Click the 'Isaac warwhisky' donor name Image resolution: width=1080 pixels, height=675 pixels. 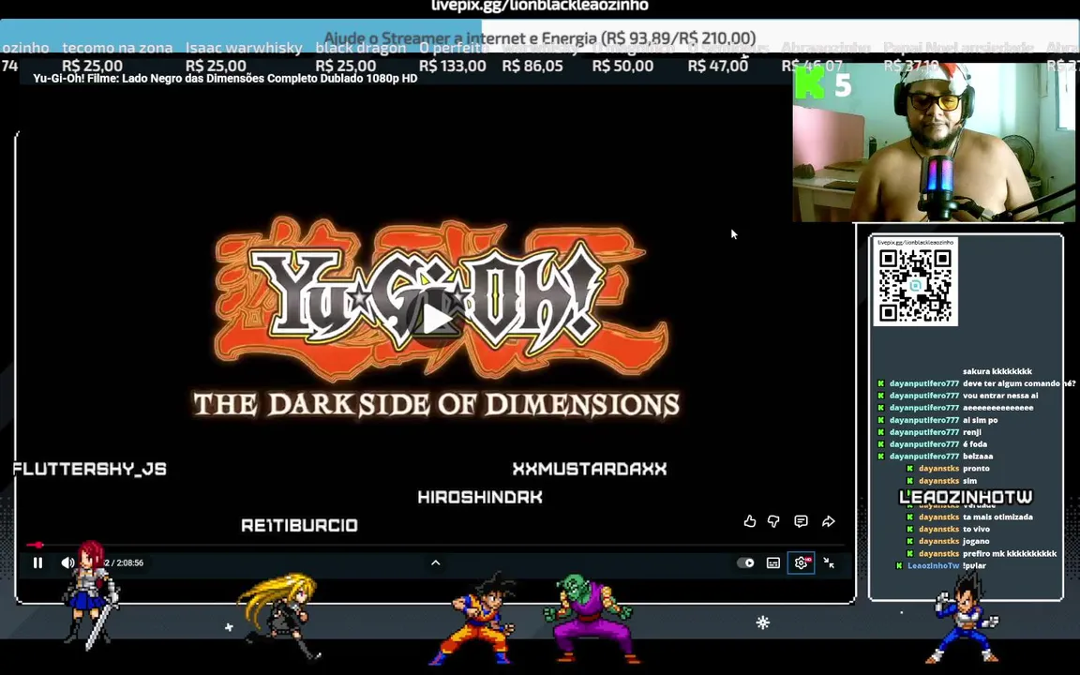pyautogui.click(x=244, y=48)
